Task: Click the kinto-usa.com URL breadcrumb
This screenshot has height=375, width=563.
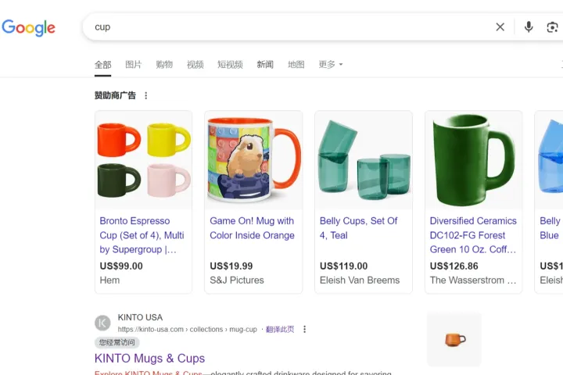Action: tap(188, 329)
